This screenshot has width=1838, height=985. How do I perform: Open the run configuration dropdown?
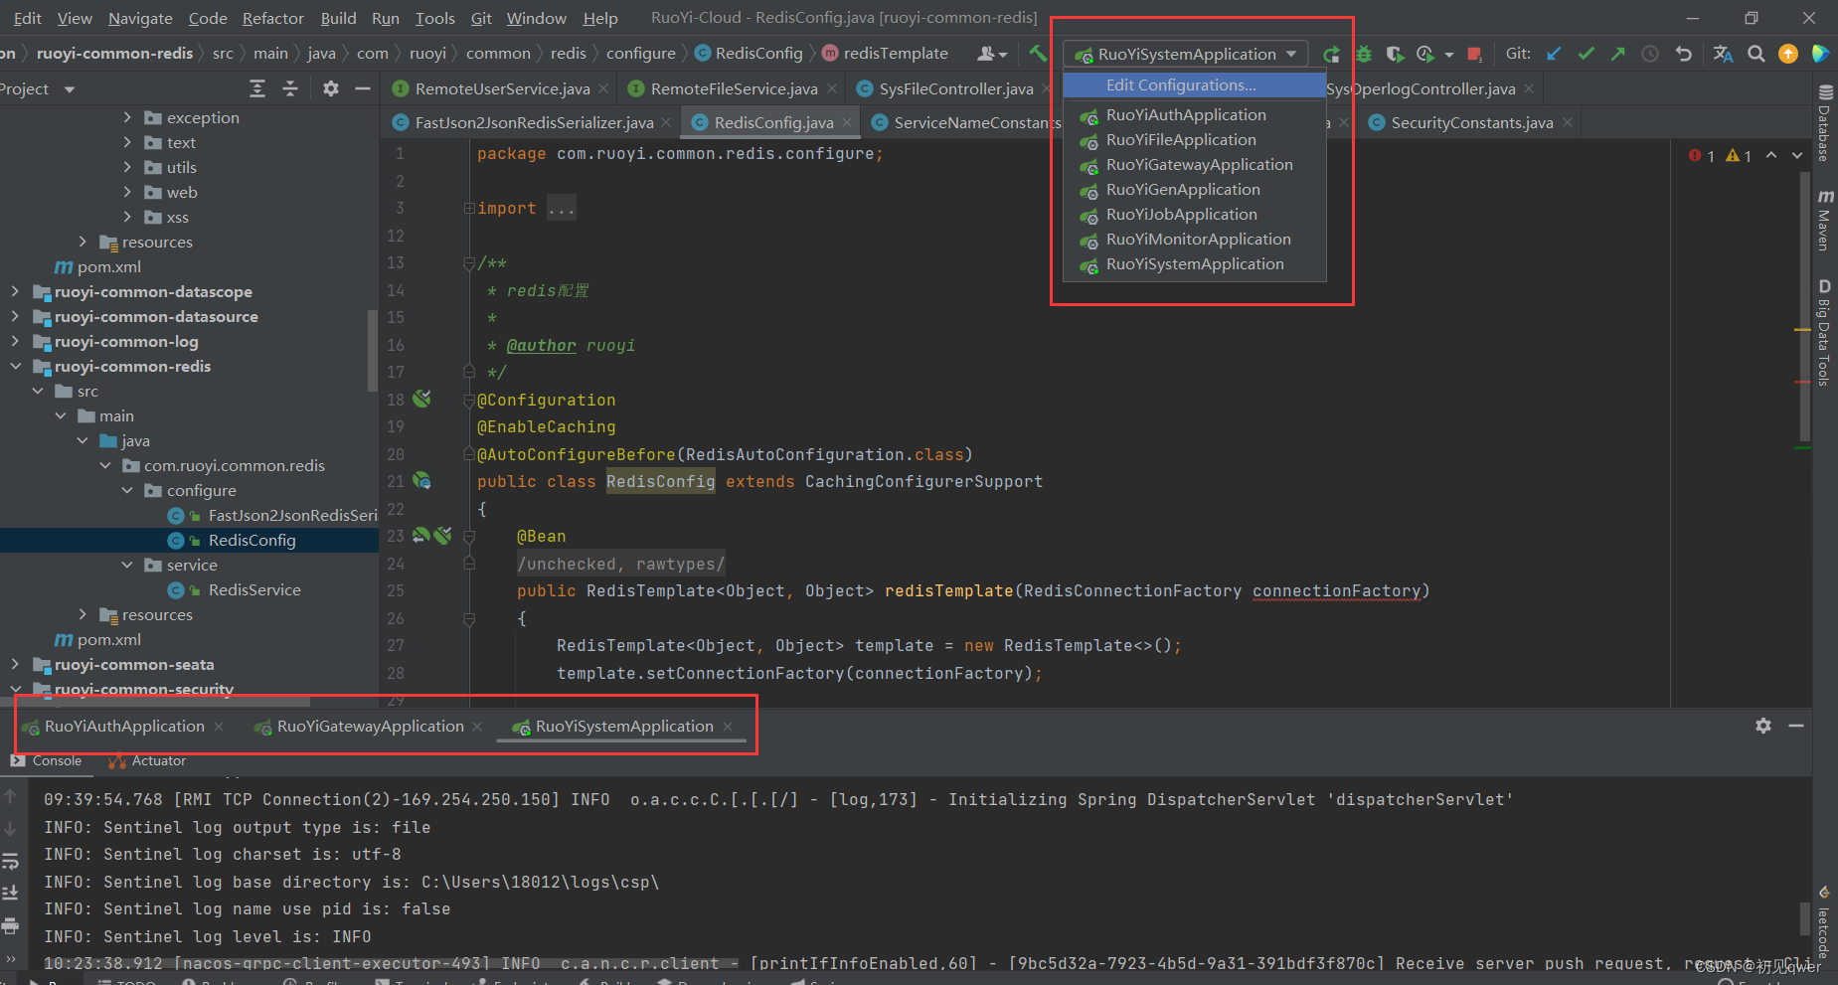[1186, 54]
